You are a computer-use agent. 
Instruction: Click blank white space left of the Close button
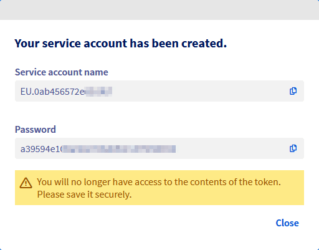(x=145, y=223)
